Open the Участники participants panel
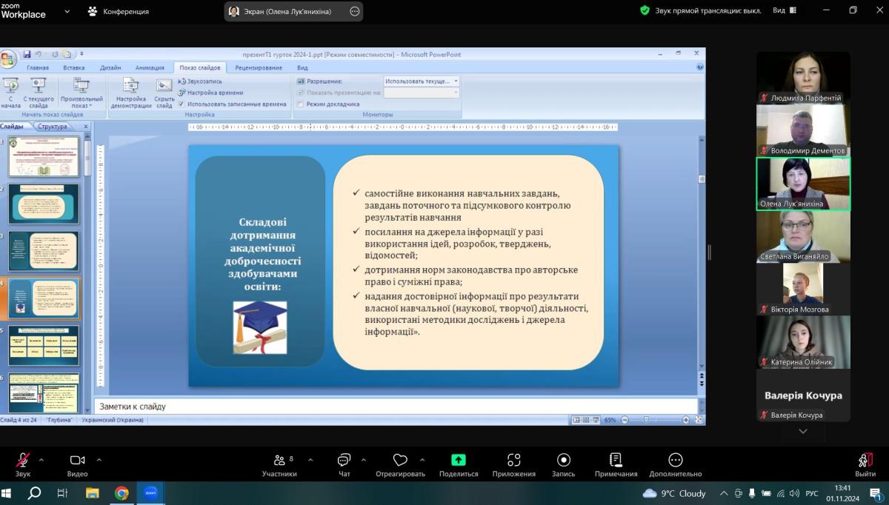 click(279, 461)
